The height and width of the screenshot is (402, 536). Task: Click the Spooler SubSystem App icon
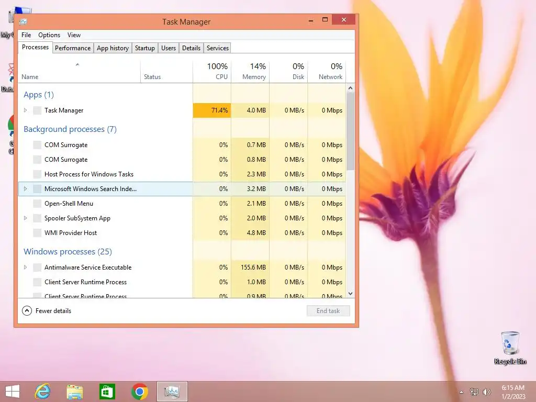tap(37, 218)
